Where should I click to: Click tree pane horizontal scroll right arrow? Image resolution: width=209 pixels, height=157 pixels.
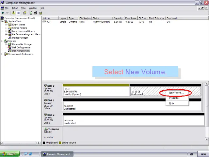pyautogui.click(x=39, y=143)
